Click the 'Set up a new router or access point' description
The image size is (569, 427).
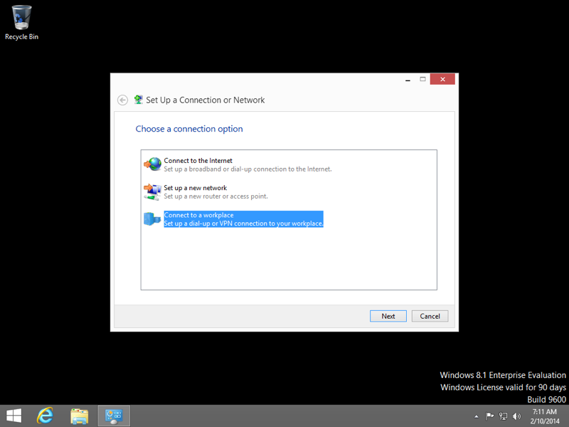pos(216,196)
